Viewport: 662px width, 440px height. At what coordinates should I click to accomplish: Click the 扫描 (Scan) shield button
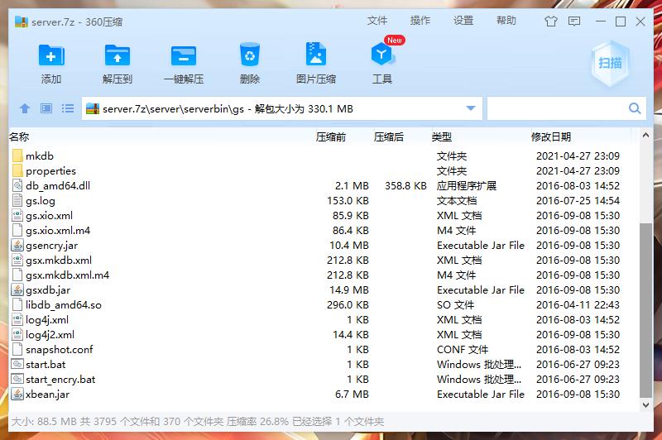point(610,63)
